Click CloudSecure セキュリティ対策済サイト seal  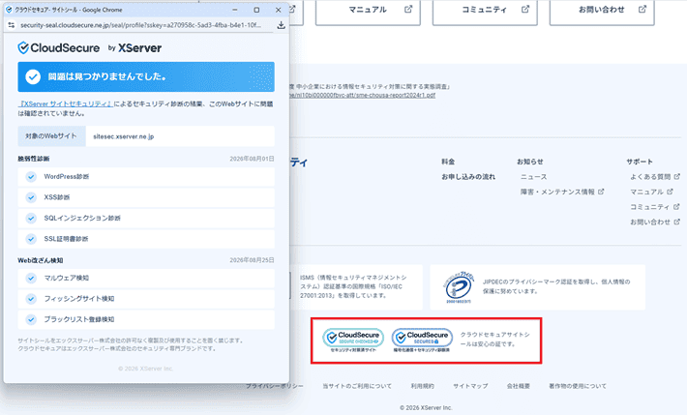click(x=353, y=341)
